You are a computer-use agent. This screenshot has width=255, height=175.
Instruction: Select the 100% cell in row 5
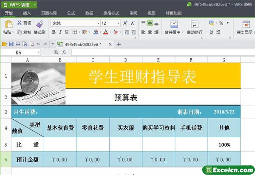224,144
